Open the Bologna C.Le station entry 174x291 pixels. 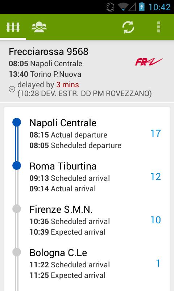click(x=87, y=263)
